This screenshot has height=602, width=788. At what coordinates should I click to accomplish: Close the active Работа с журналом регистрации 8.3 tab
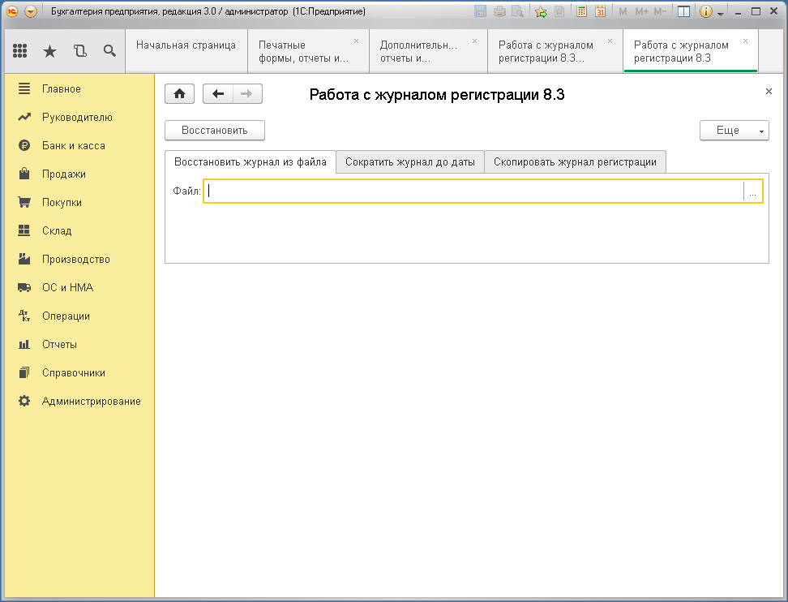coord(745,41)
